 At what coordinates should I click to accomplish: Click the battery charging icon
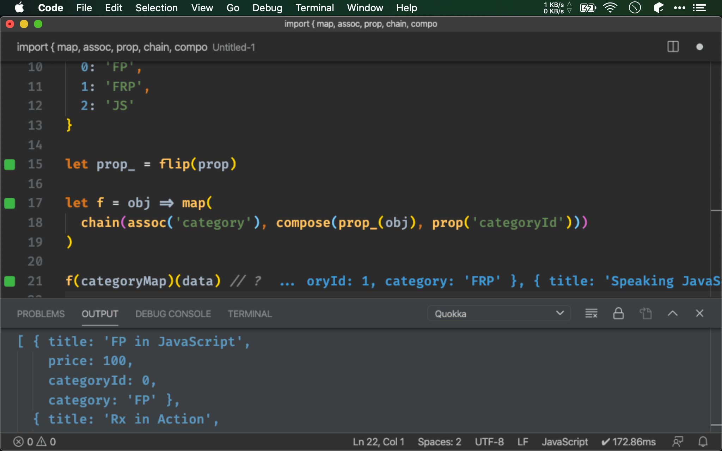tap(588, 8)
